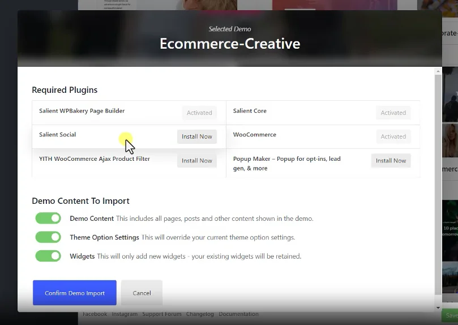The height and width of the screenshot is (325, 458).
Task: Click Confirm Demo Import button
Action: pyautogui.click(x=75, y=293)
